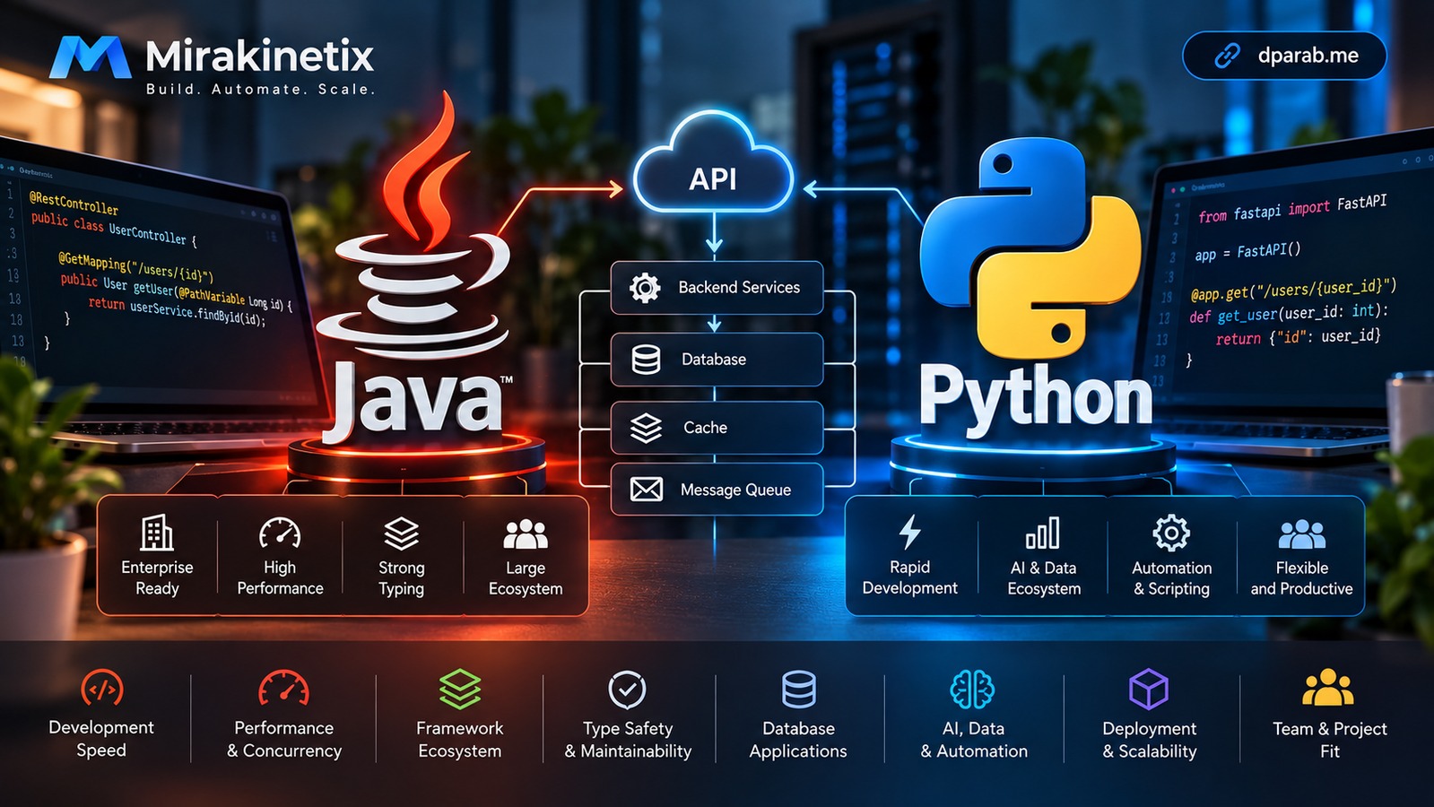The width and height of the screenshot is (1434, 807).
Task: Click the Mirakinetix M logo
Action: [x=90, y=57]
